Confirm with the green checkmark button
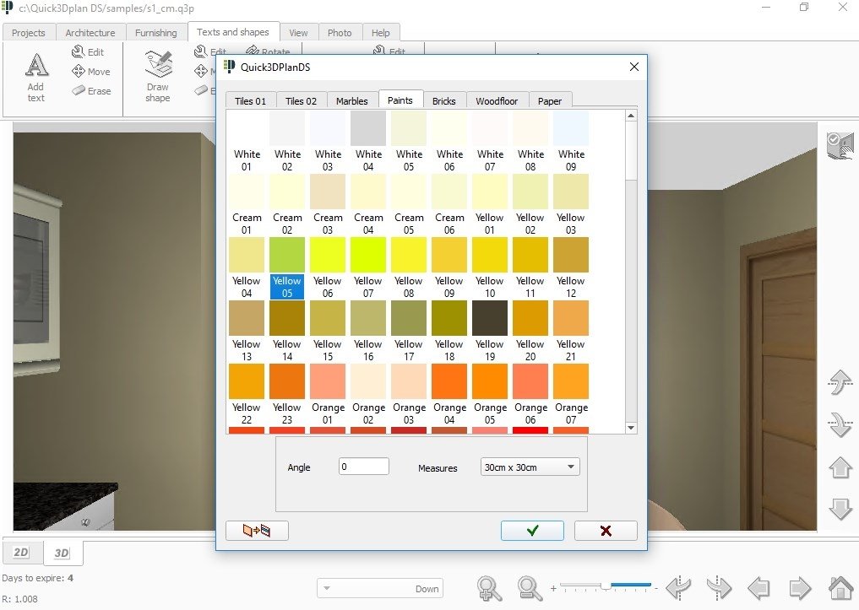The width and height of the screenshot is (859, 610). click(x=532, y=530)
